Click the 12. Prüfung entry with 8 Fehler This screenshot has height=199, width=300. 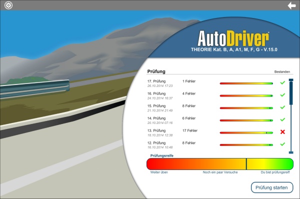click(216, 145)
